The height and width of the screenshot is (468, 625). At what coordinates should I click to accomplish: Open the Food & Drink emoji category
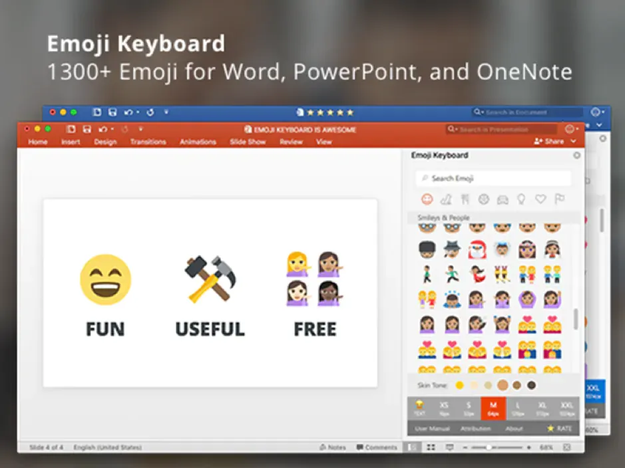coord(466,199)
